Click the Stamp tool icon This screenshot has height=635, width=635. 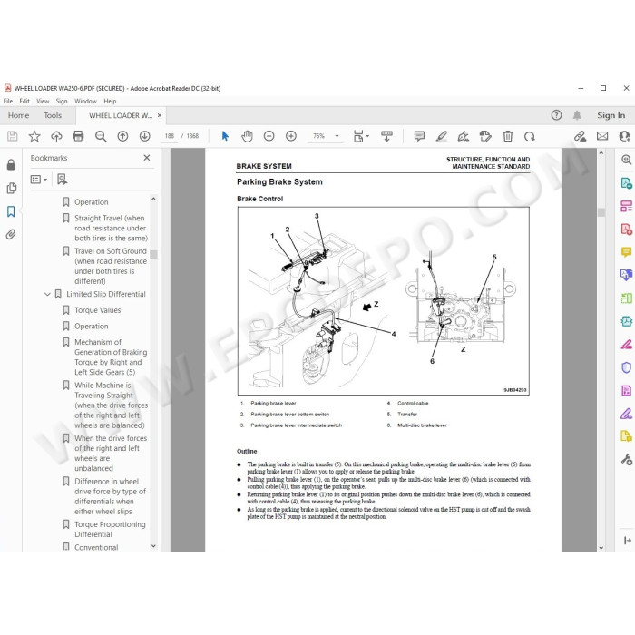[485, 136]
